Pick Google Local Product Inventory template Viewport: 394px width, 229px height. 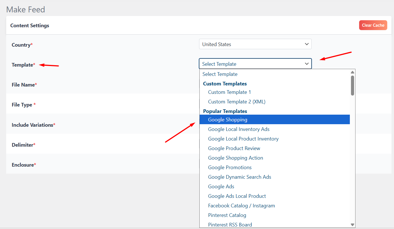coord(274,139)
